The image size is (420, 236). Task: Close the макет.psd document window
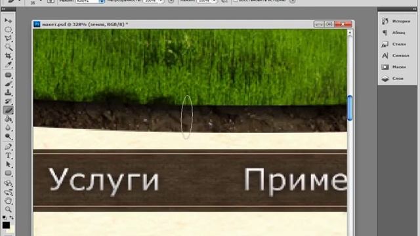pos(343,24)
